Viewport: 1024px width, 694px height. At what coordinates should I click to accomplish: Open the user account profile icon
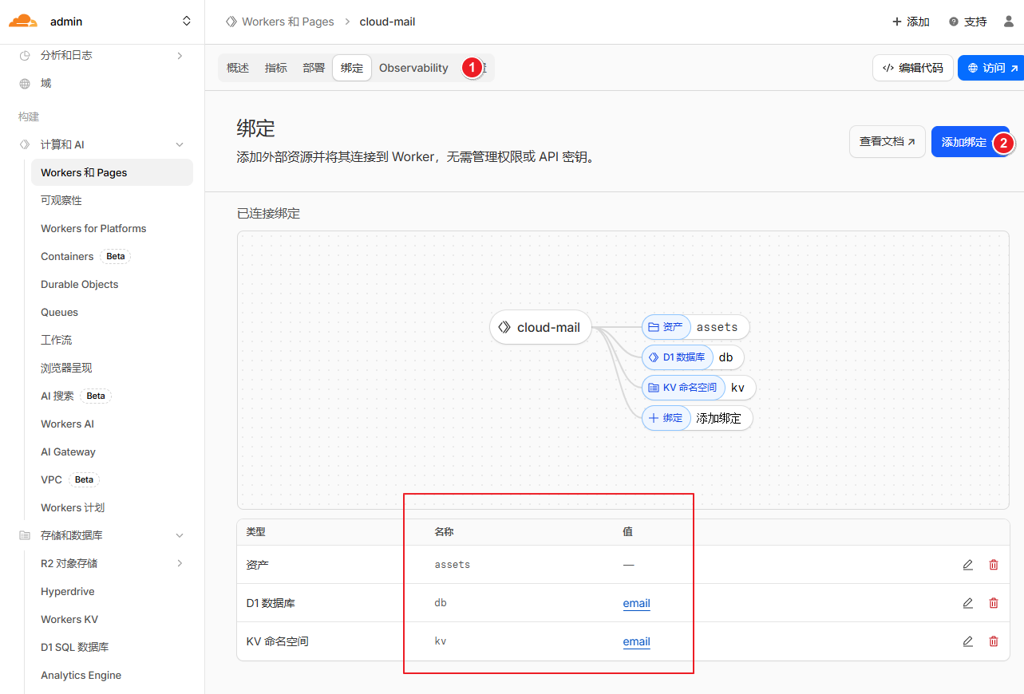(1008, 22)
